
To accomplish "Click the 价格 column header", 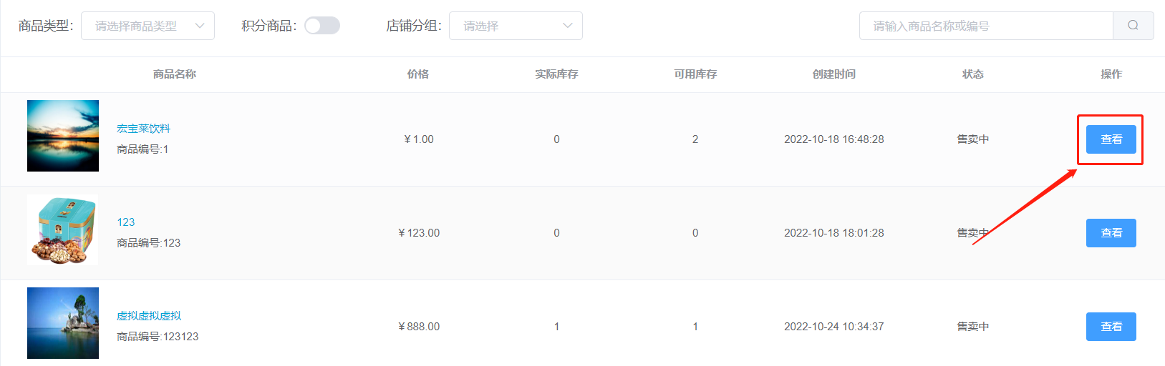I will coord(418,74).
